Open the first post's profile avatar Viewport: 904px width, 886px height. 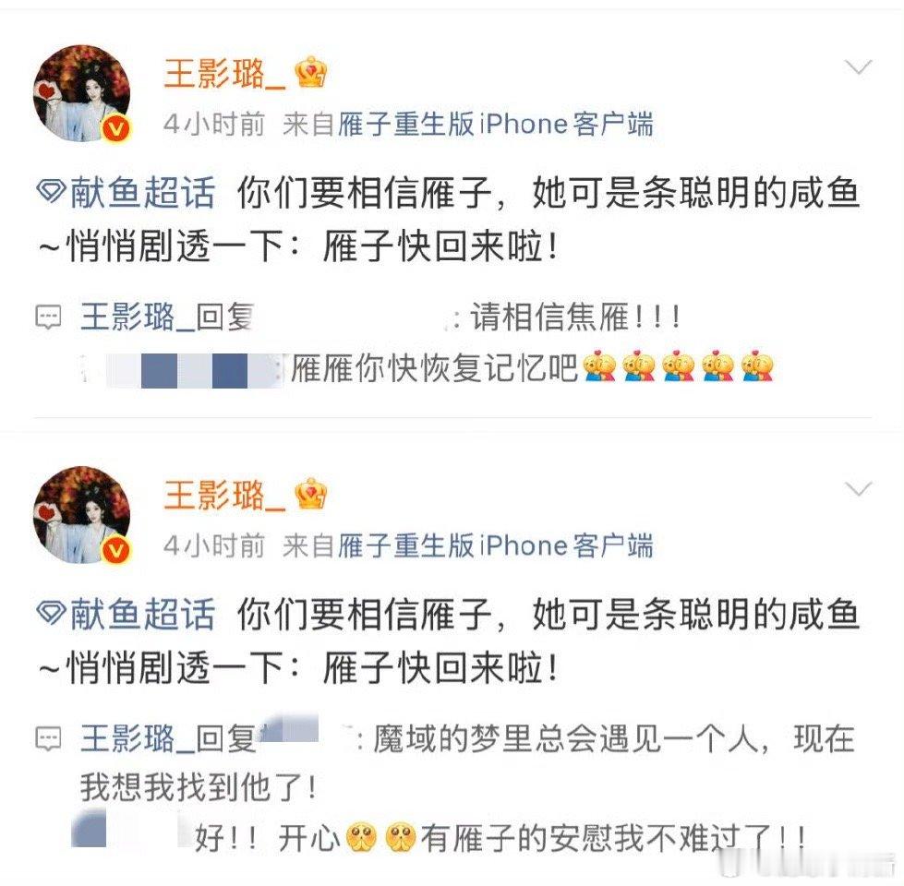[x=82, y=93]
